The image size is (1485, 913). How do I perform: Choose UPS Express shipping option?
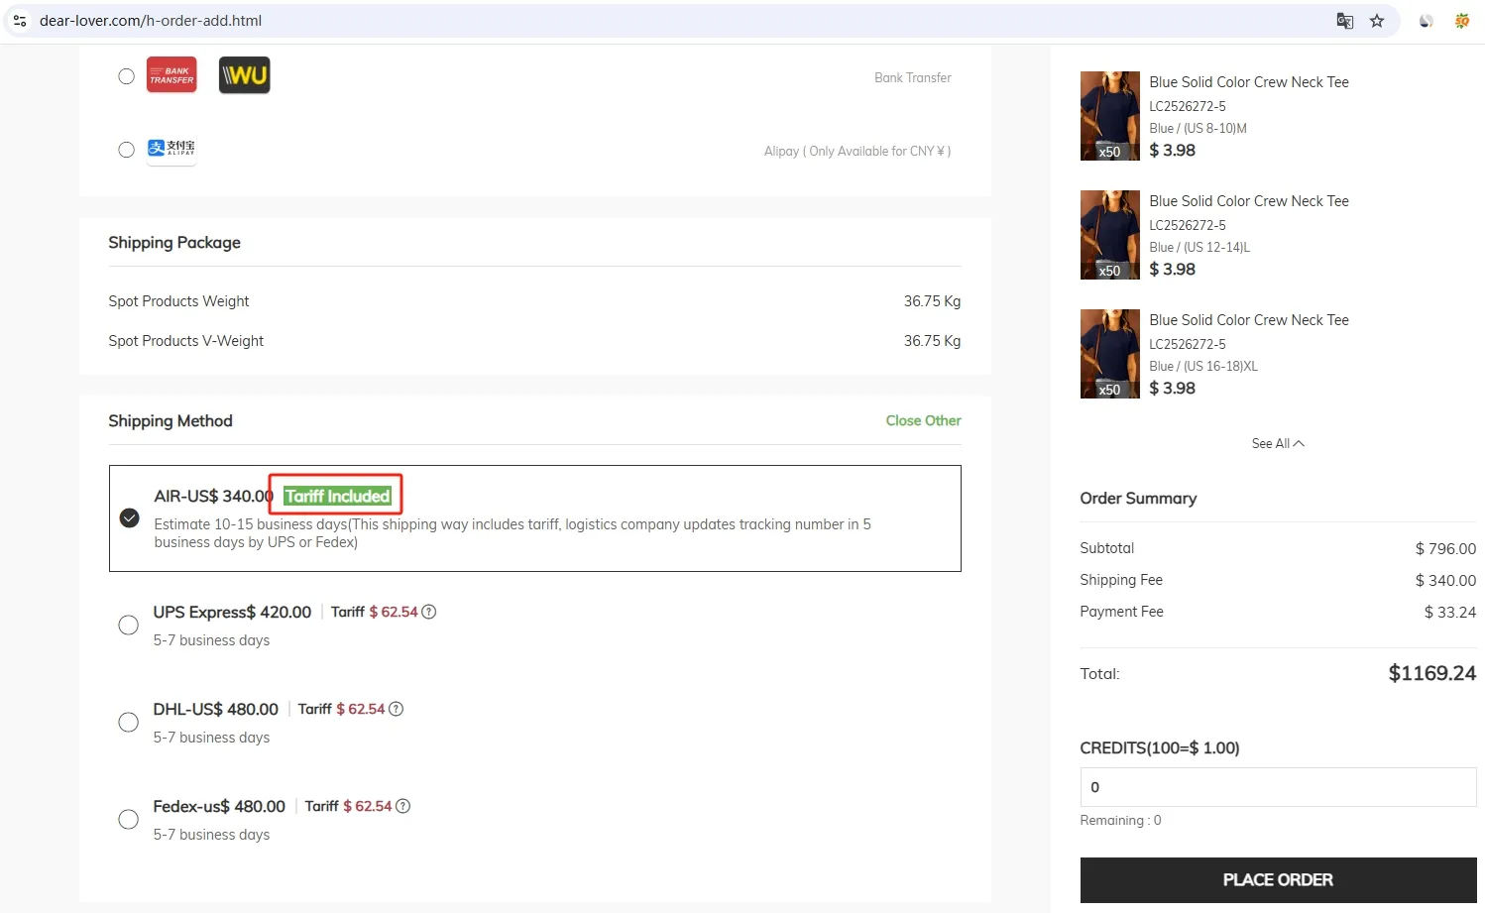pyautogui.click(x=128, y=626)
